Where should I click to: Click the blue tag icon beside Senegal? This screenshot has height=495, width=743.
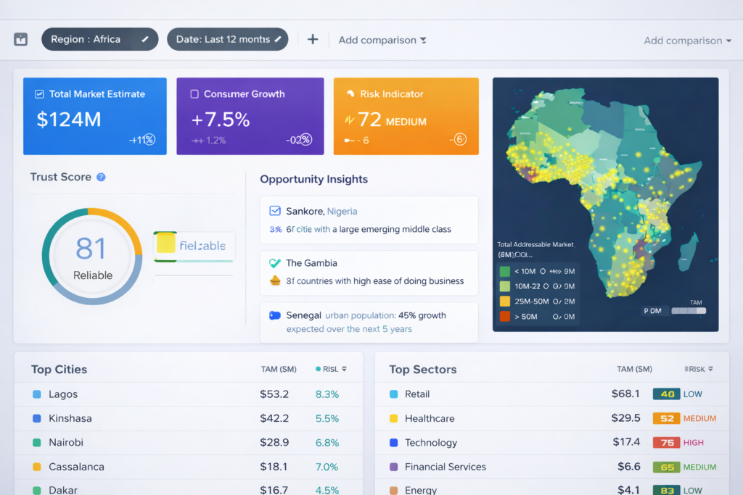coord(275,315)
